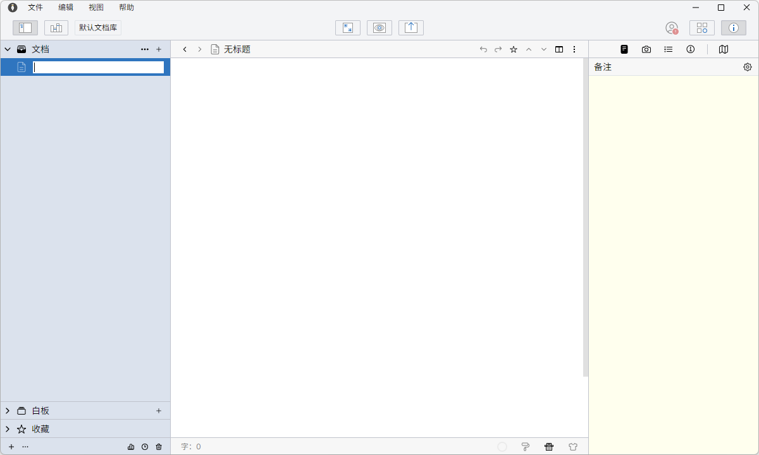Enter focus fullscreen mode button
This screenshot has height=455, width=759.
tap(348, 28)
